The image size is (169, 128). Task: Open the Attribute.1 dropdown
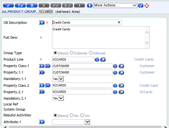[x=71, y=122]
